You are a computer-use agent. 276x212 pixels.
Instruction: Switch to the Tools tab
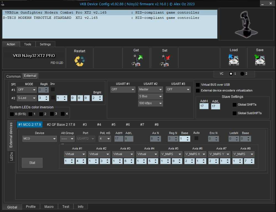click(28, 44)
